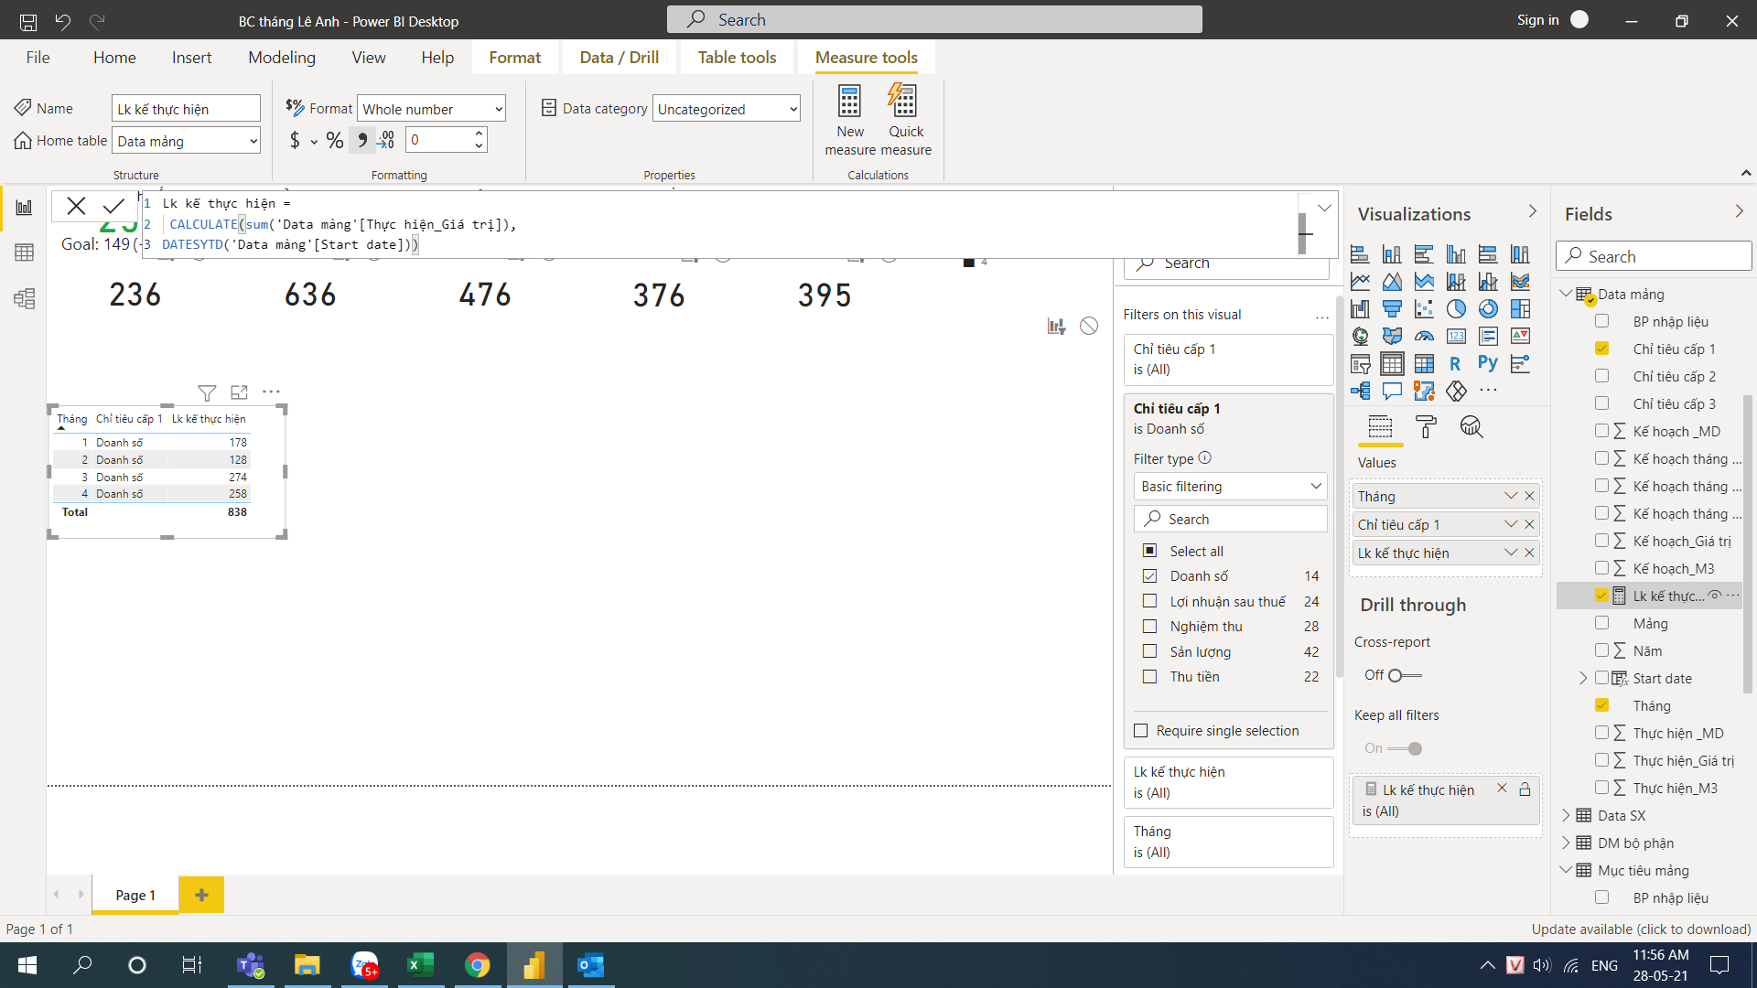Select the matrix visualization
1757x988 pixels.
(1424, 364)
